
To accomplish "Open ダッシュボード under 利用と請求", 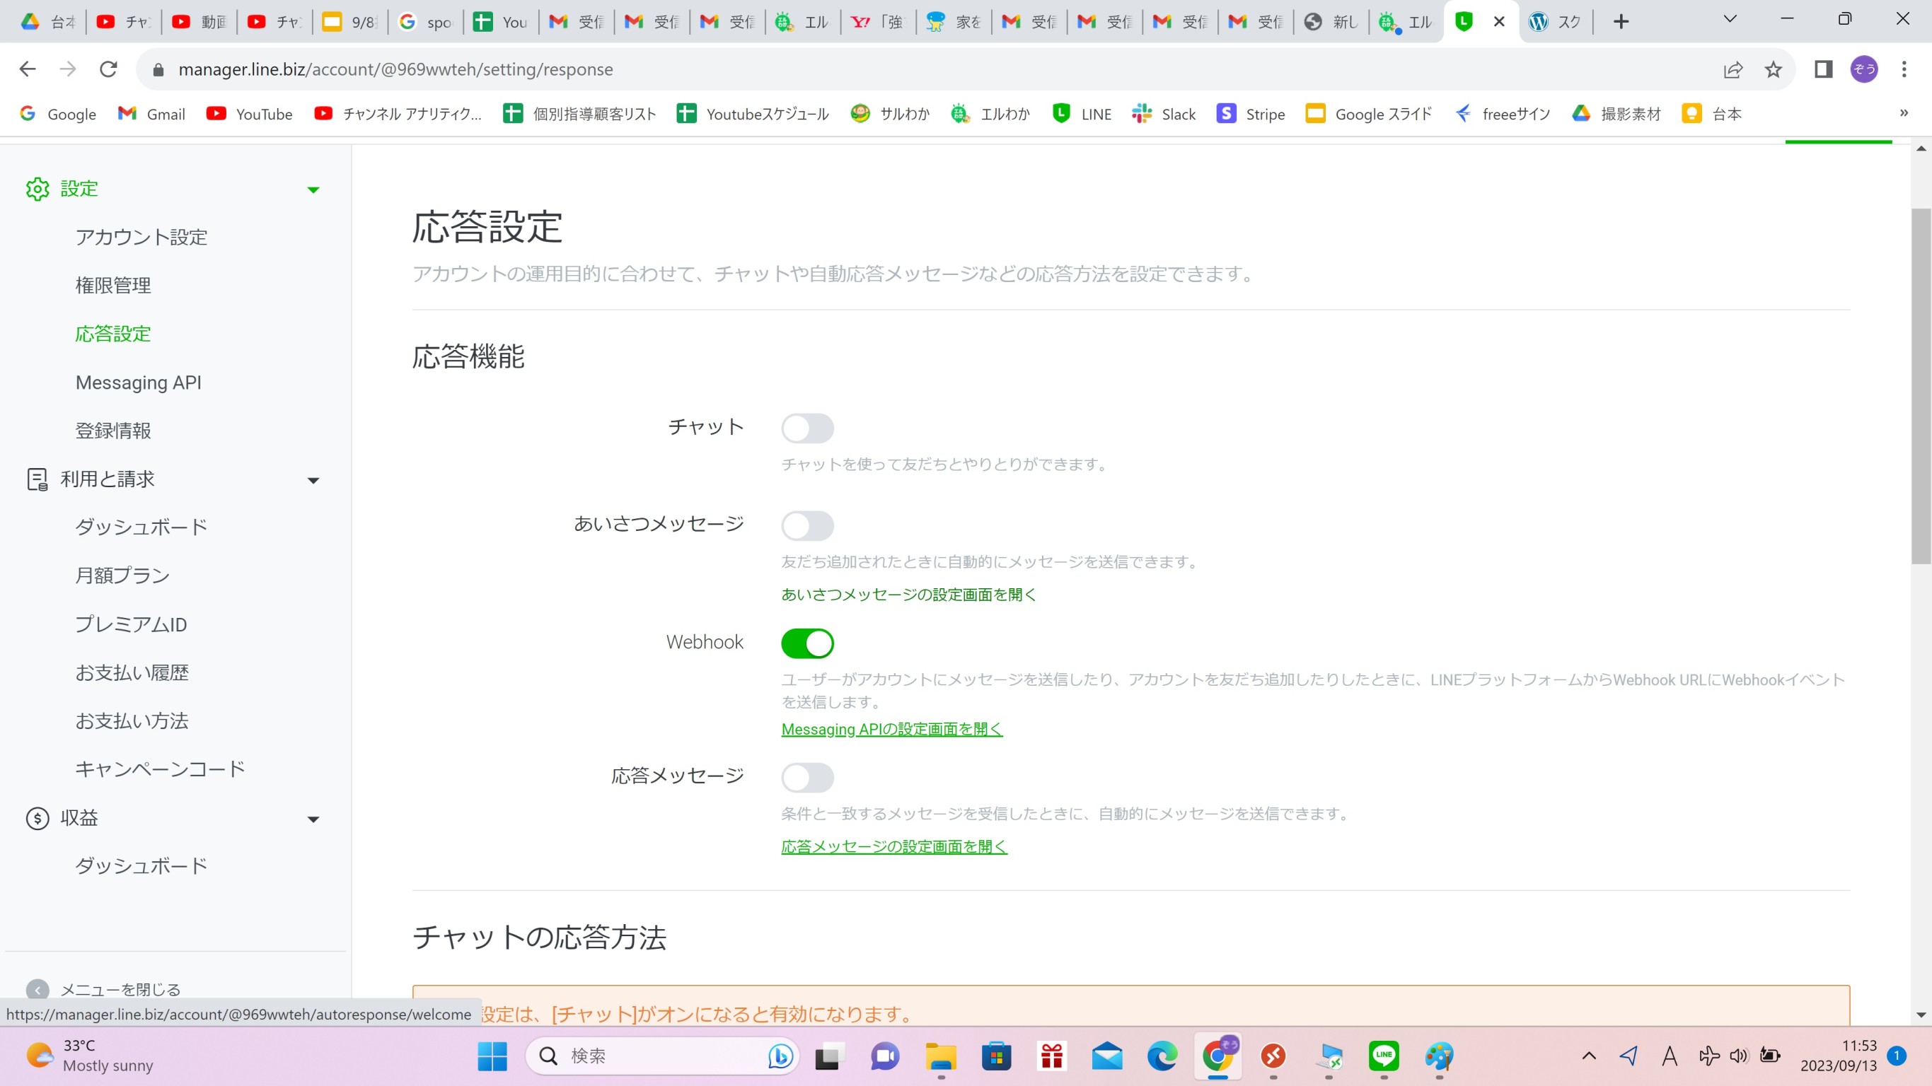I will (x=141, y=527).
